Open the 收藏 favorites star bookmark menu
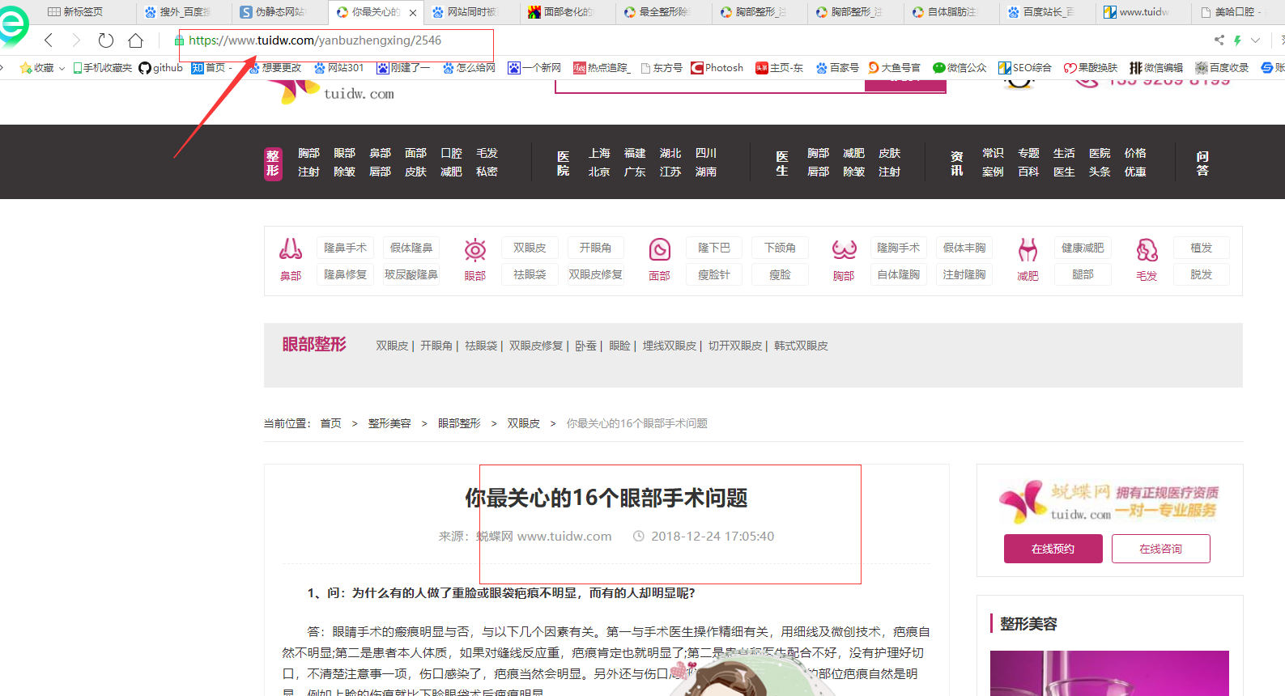The height and width of the screenshot is (696, 1285). click(42, 68)
